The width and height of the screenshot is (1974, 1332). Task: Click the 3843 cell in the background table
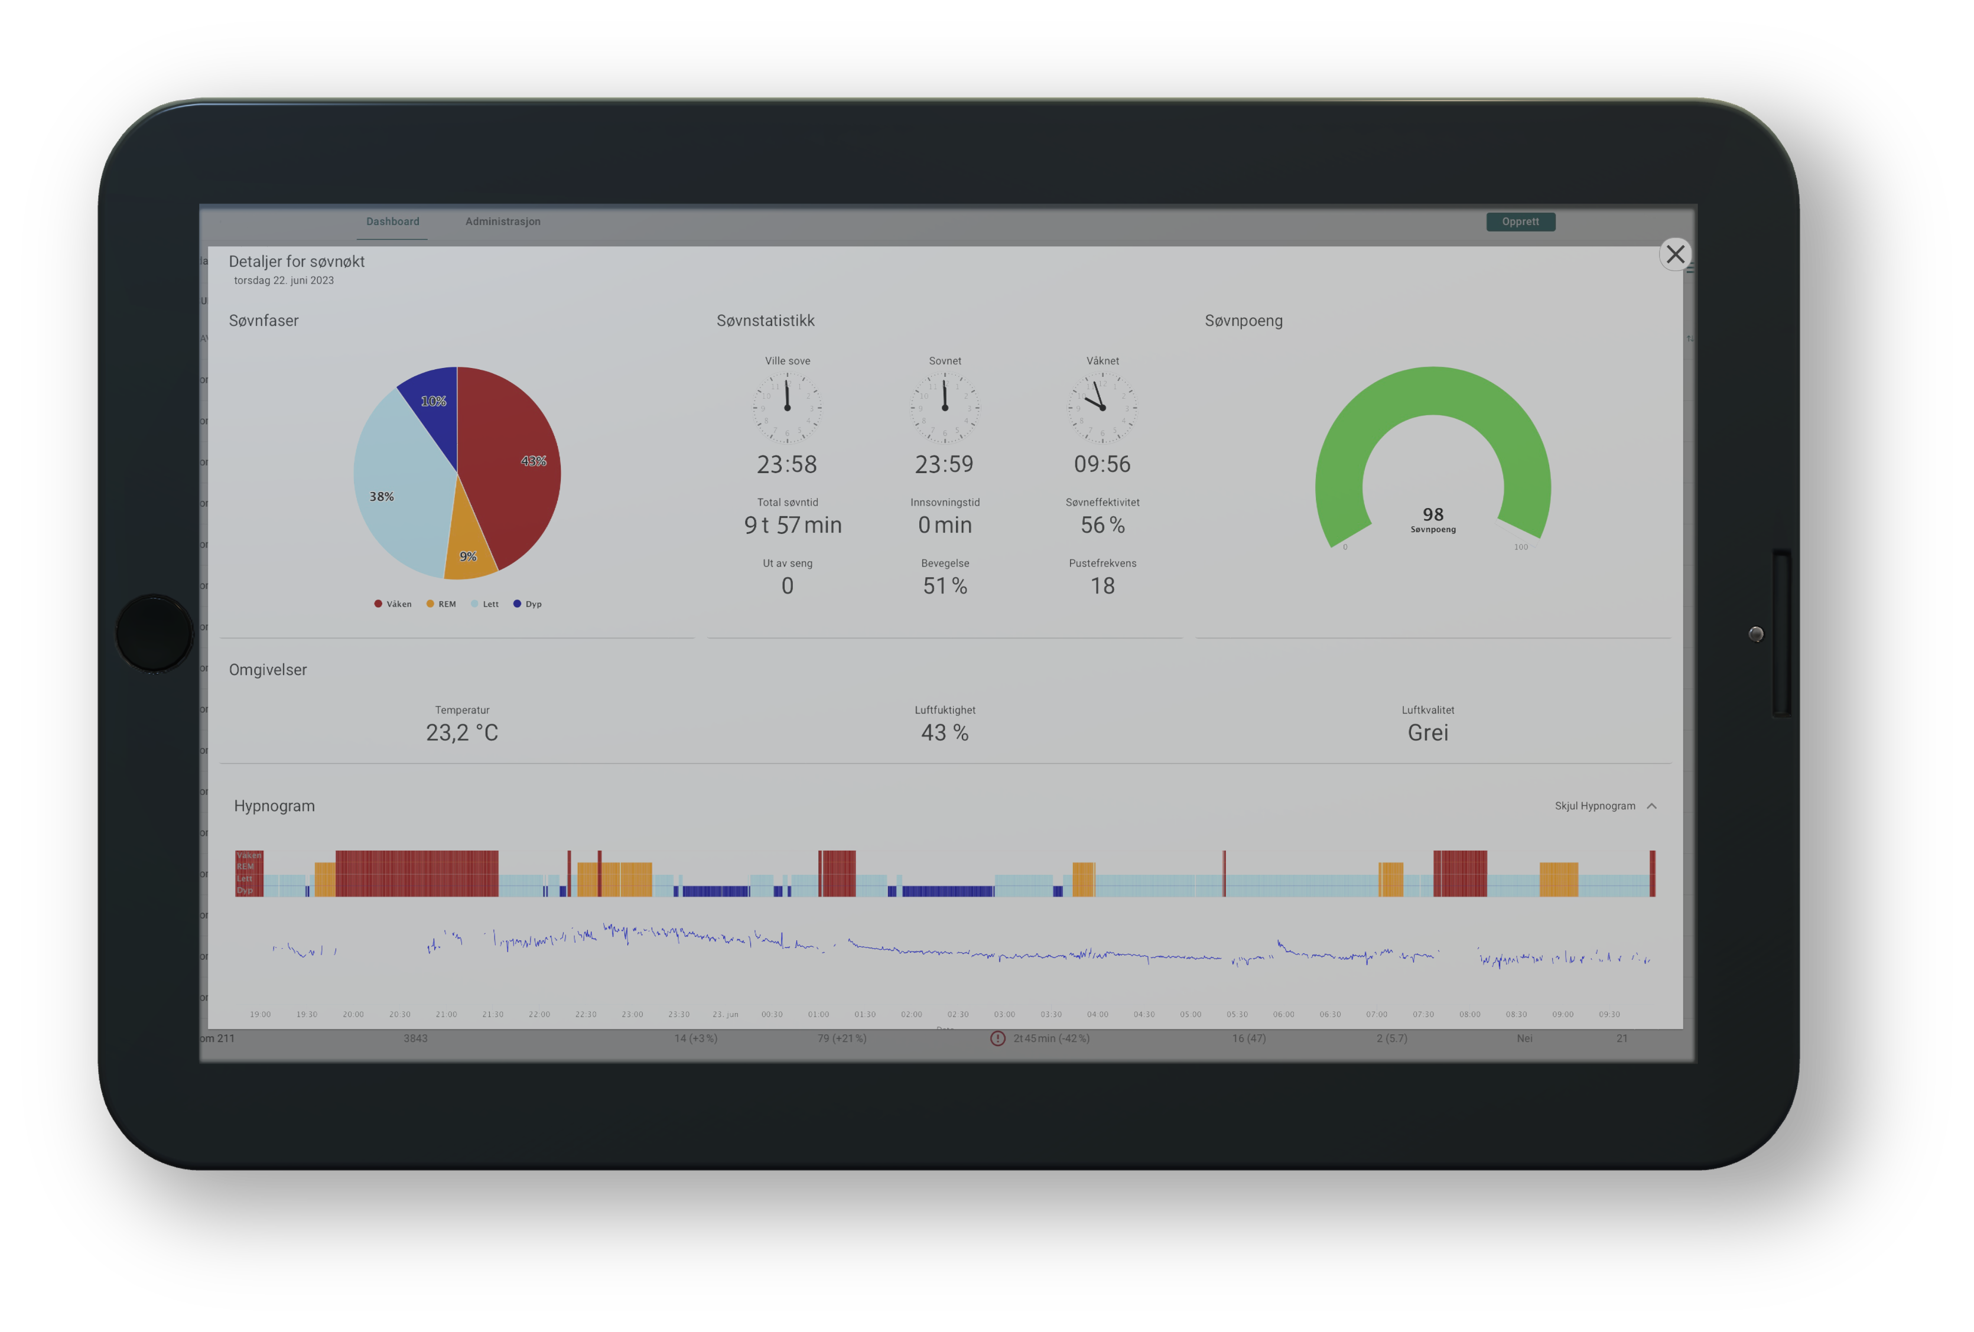coord(415,1038)
